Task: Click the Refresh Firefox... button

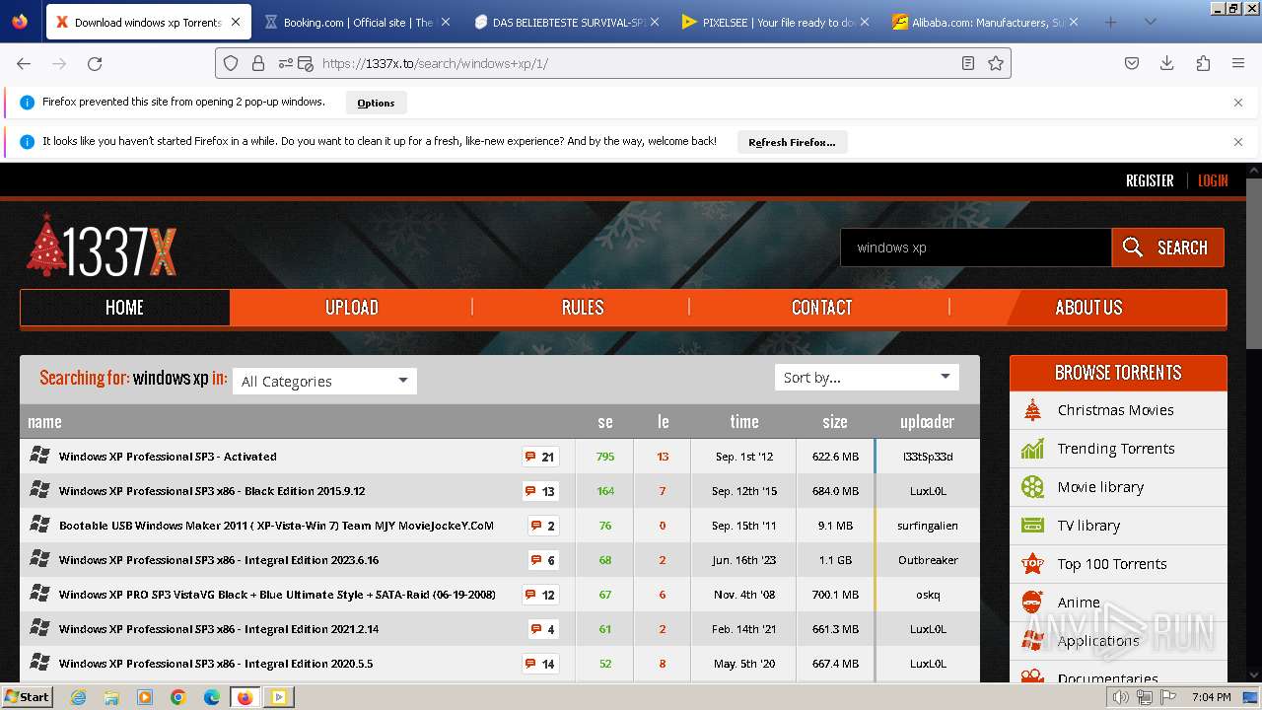Action: 792,142
